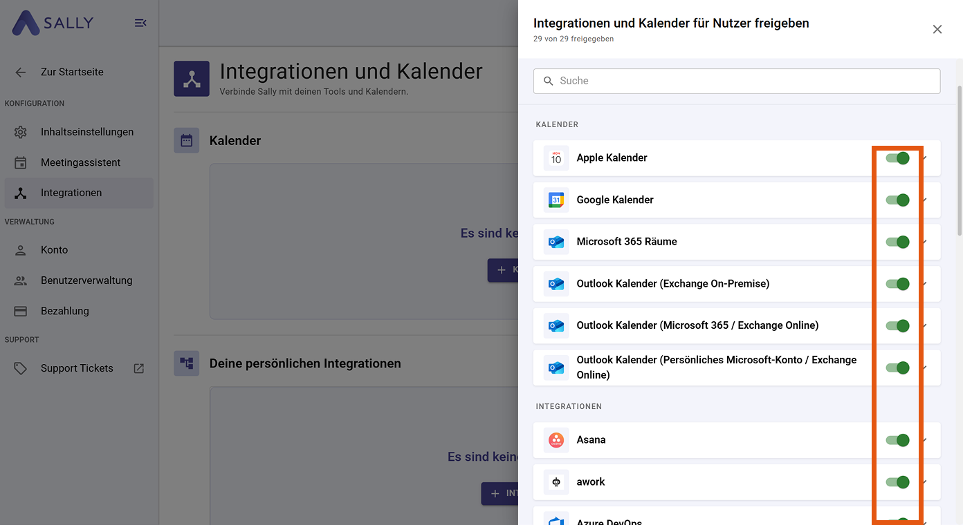This screenshot has width=963, height=525.
Task: Click the Support Tickets tag icon
Action: (21, 368)
